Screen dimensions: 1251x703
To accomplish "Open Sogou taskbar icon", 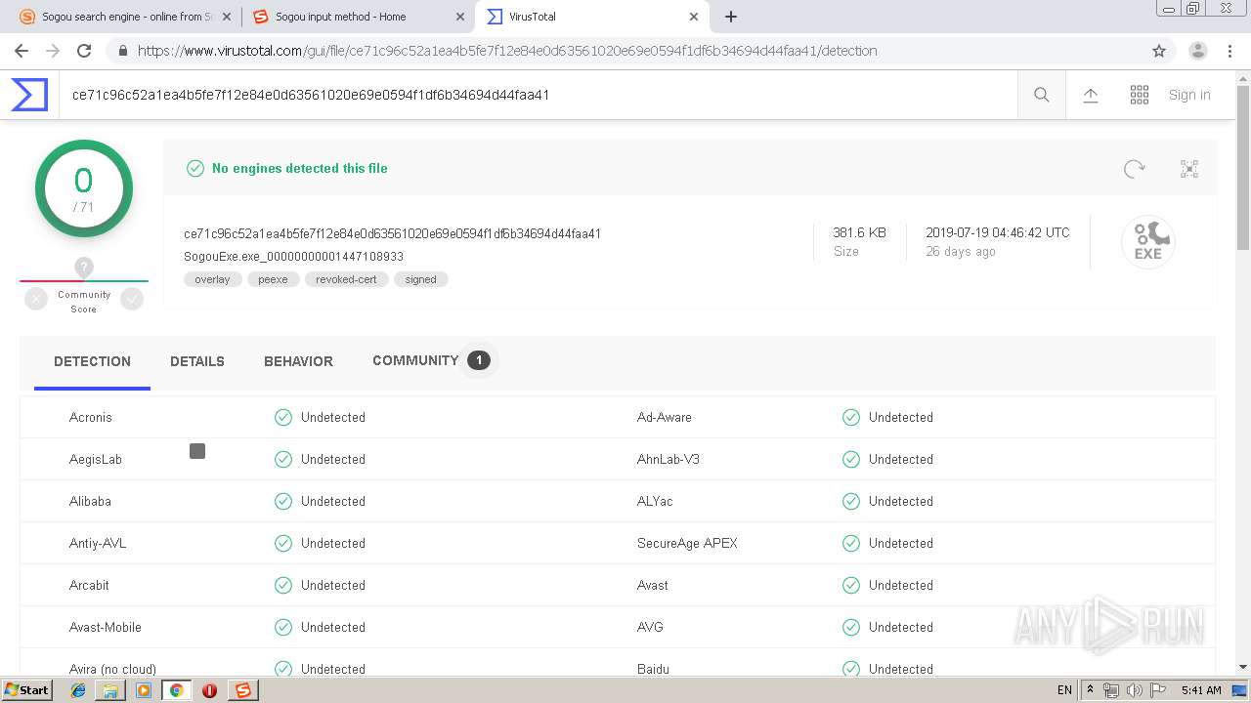I will (x=242, y=690).
